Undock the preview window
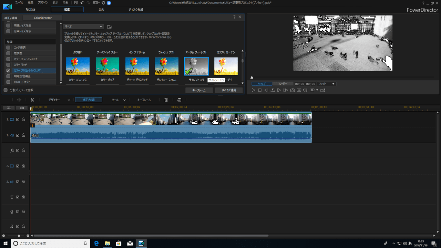441x248 pixels. pos(323,90)
